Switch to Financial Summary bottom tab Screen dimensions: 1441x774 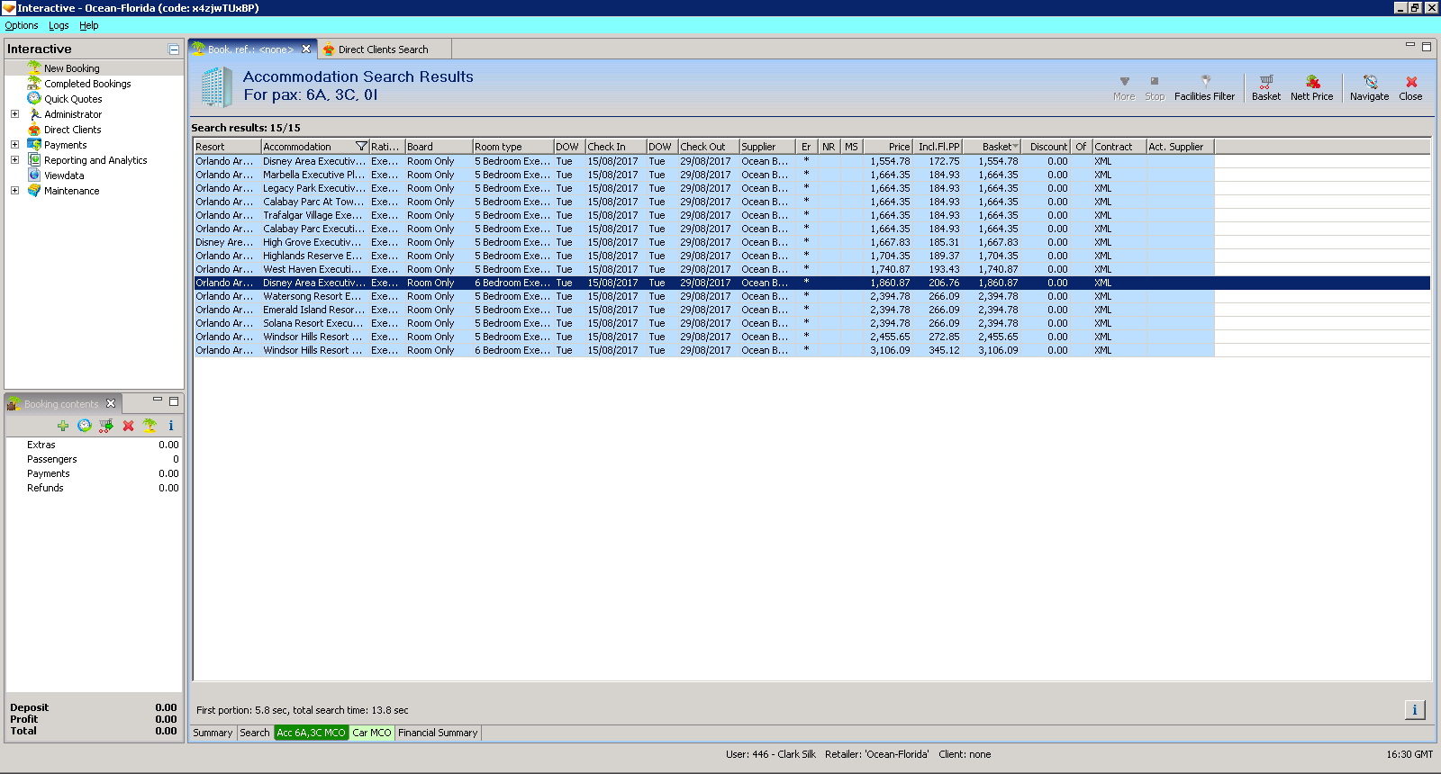coord(438,733)
